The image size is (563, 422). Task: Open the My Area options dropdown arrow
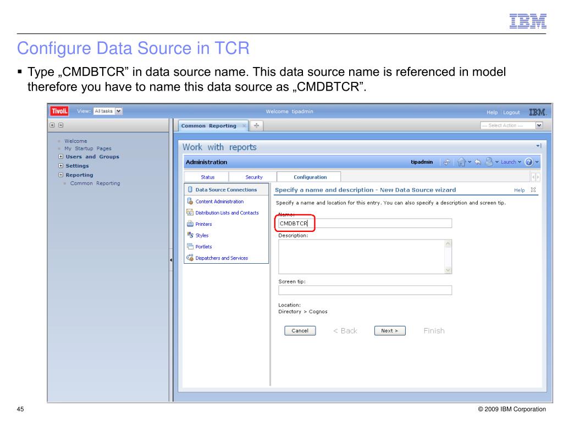click(x=497, y=162)
